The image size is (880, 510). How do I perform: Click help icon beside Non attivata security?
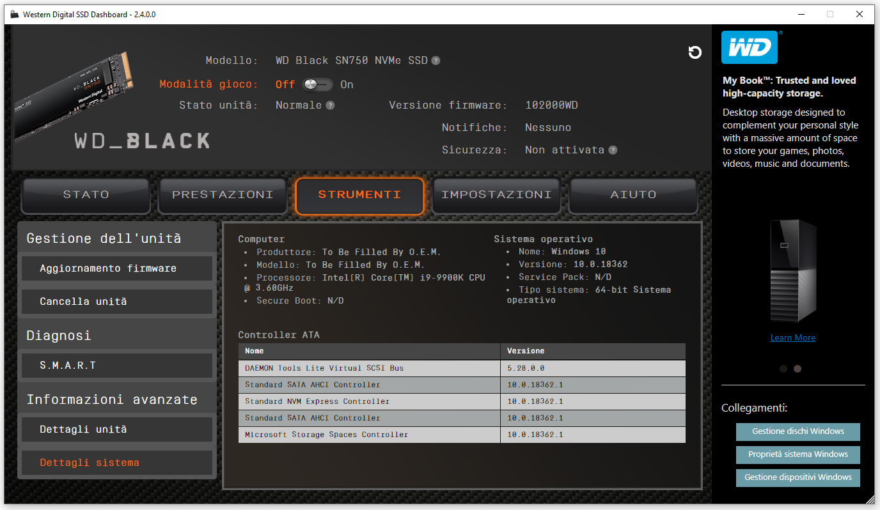[x=613, y=150]
